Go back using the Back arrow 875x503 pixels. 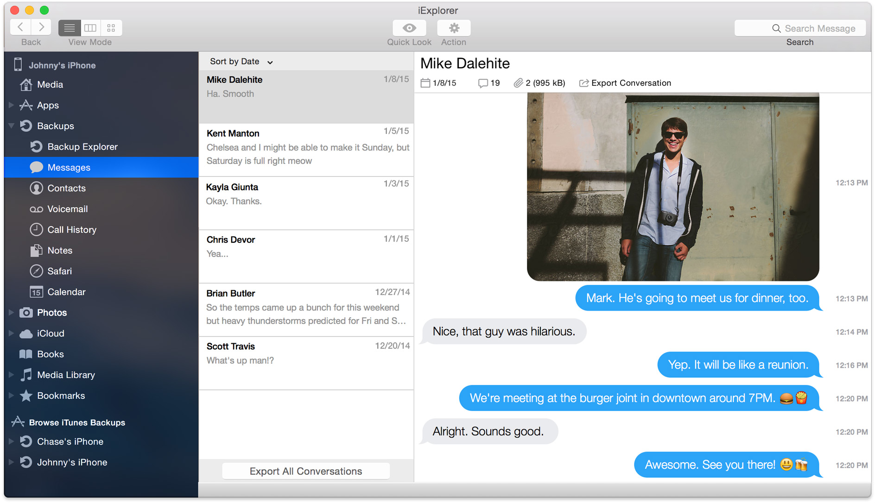(x=21, y=27)
